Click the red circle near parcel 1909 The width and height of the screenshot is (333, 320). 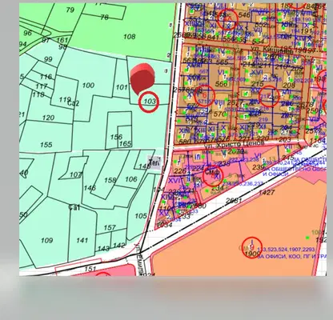click(x=252, y=247)
